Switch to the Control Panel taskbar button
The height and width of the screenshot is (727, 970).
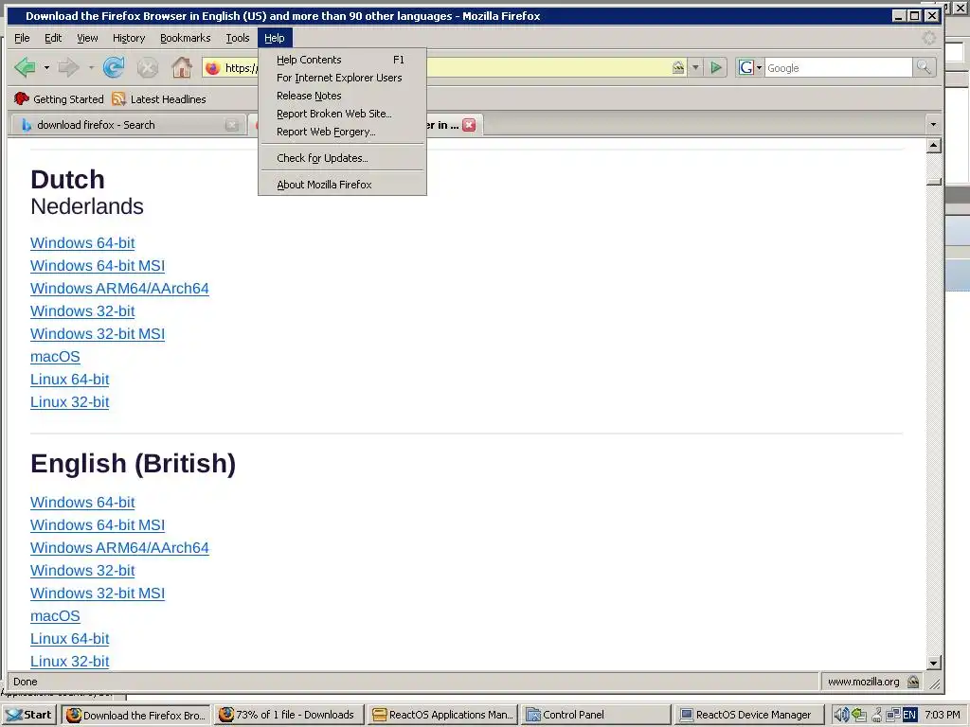[x=597, y=715]
